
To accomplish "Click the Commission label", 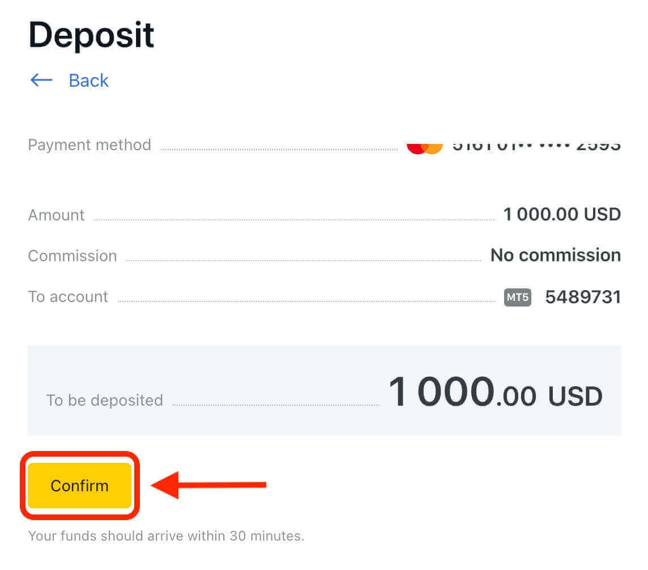I will 73,256.
